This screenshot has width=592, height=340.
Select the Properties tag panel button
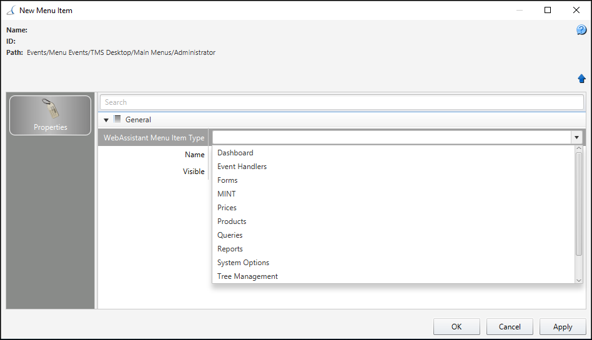coord(50,115)
